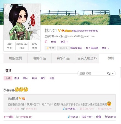Image resolution: width=121 pixels, height=124 pixels.
Task: Switch to the 电影作品 tab
Action: coord(39,58)
